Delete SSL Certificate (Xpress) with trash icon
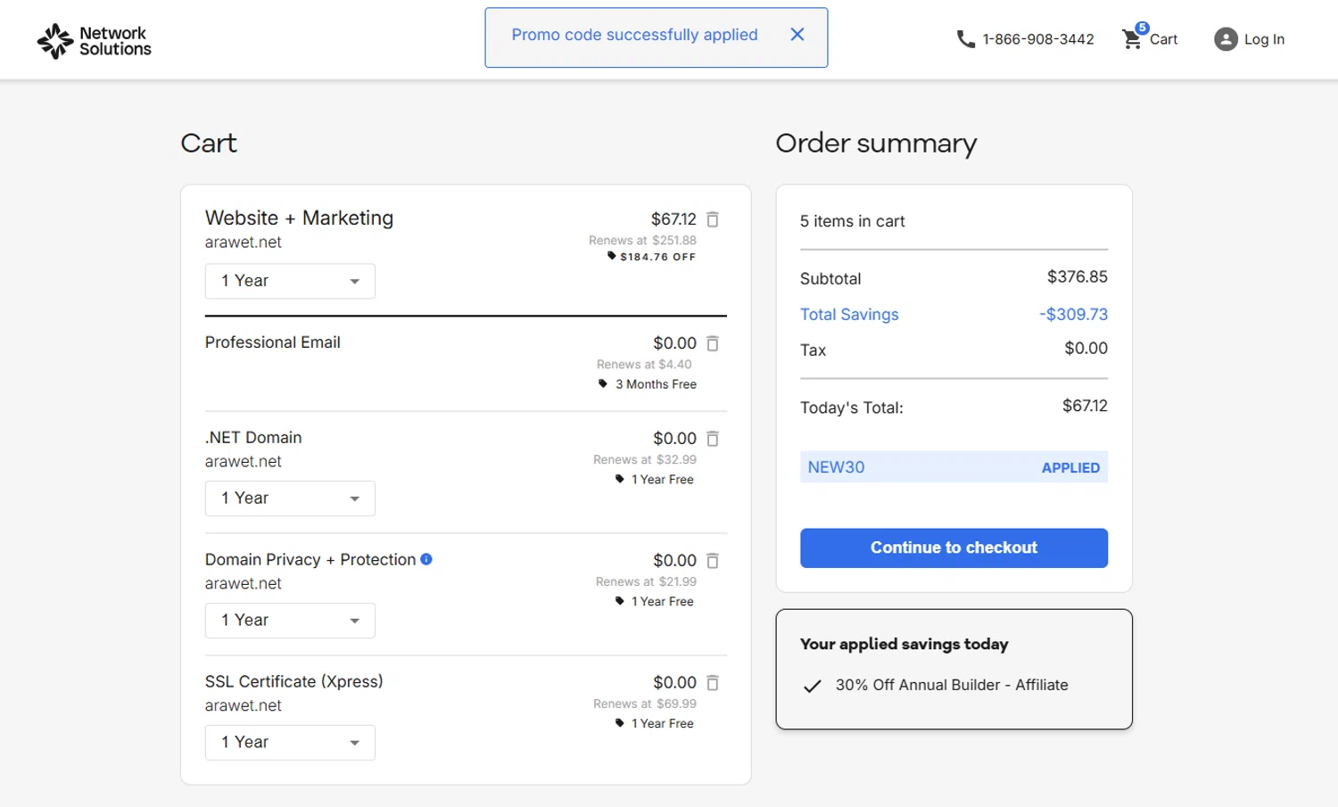The image size is (1338, 807). tap(713, 683)
